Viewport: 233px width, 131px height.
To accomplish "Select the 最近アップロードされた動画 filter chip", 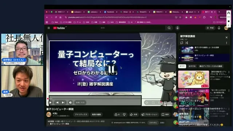I will [211, 66].
